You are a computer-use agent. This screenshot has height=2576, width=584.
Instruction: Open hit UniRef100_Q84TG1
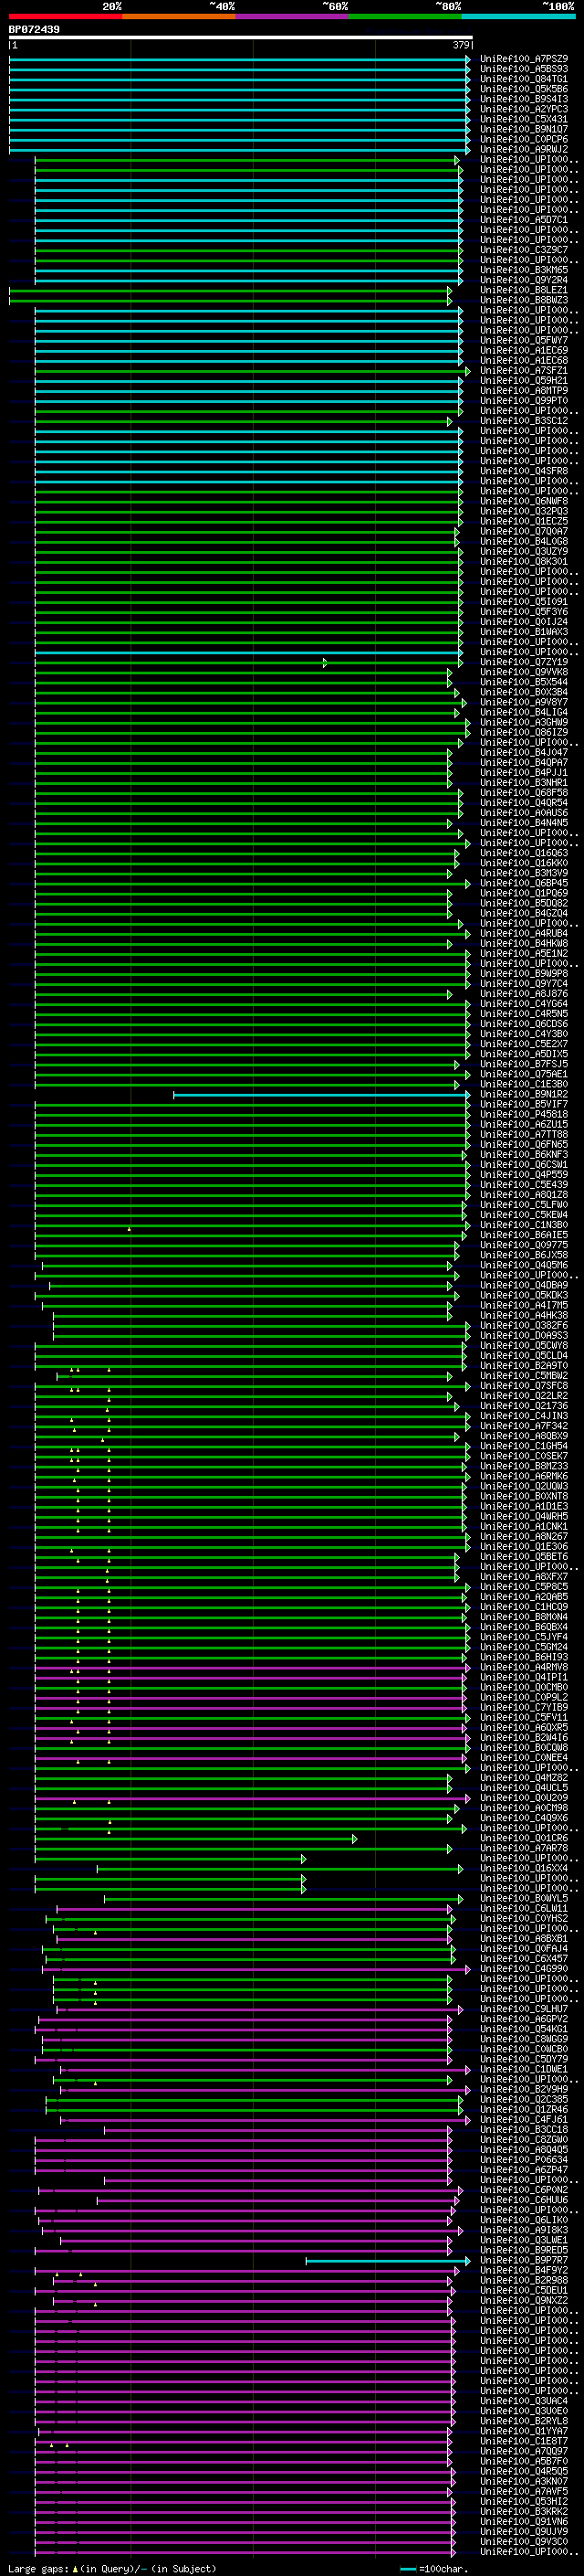524,79
